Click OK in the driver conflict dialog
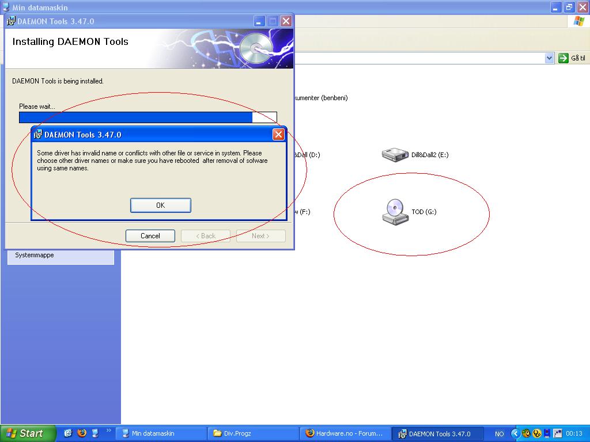 [161, 205]
